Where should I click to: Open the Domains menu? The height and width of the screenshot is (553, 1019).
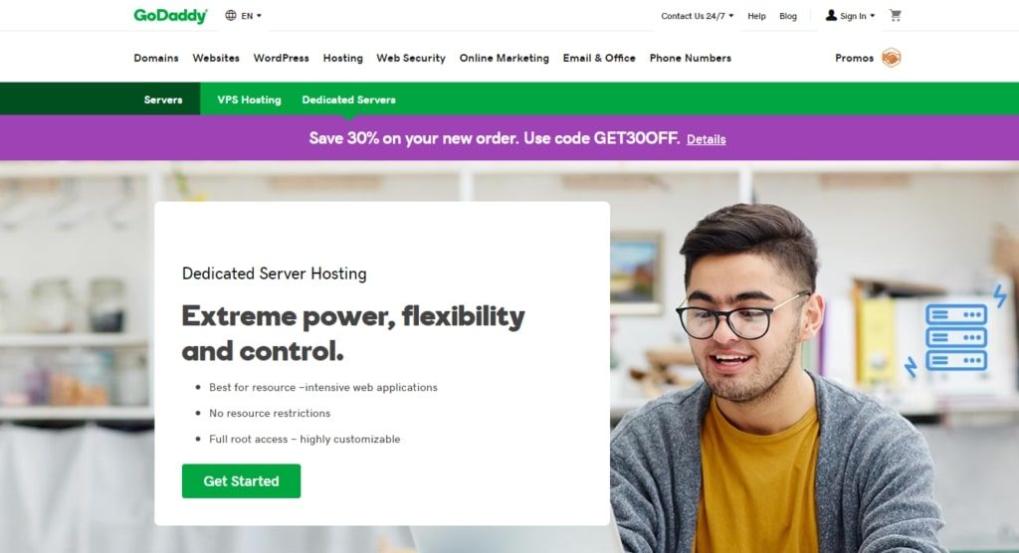click(x=156, y=58)
